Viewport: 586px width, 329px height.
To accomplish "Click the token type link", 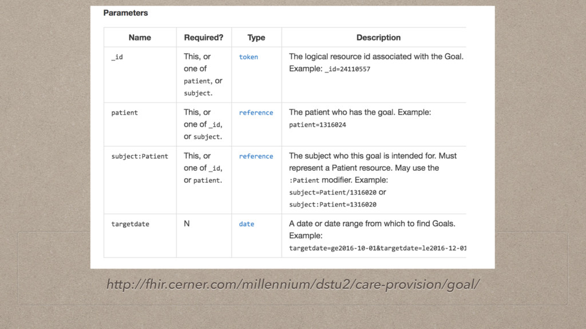I will (x=248, y=57).
